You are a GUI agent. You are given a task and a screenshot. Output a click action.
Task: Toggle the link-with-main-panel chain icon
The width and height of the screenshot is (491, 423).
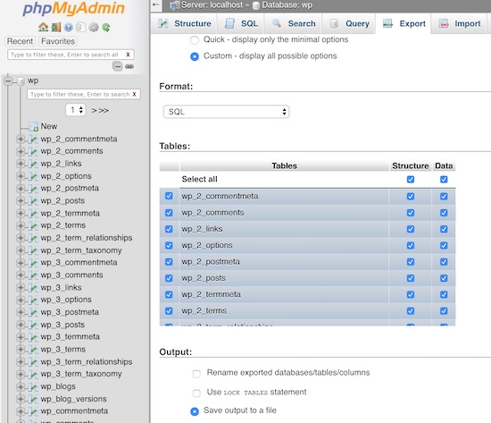(x=129, y=66)
